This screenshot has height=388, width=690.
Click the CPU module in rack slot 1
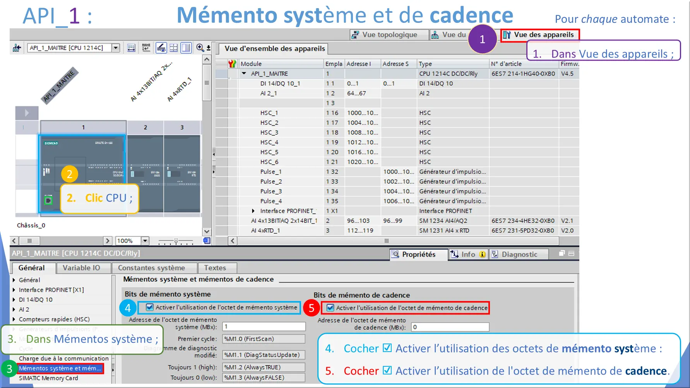tap(82, 173)
